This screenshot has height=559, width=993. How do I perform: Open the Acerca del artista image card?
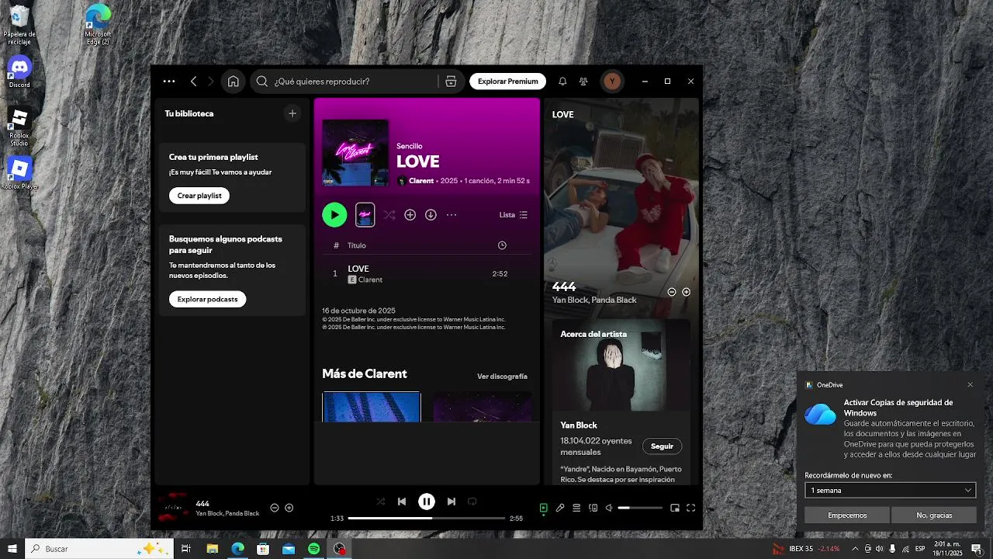(621, 365)
